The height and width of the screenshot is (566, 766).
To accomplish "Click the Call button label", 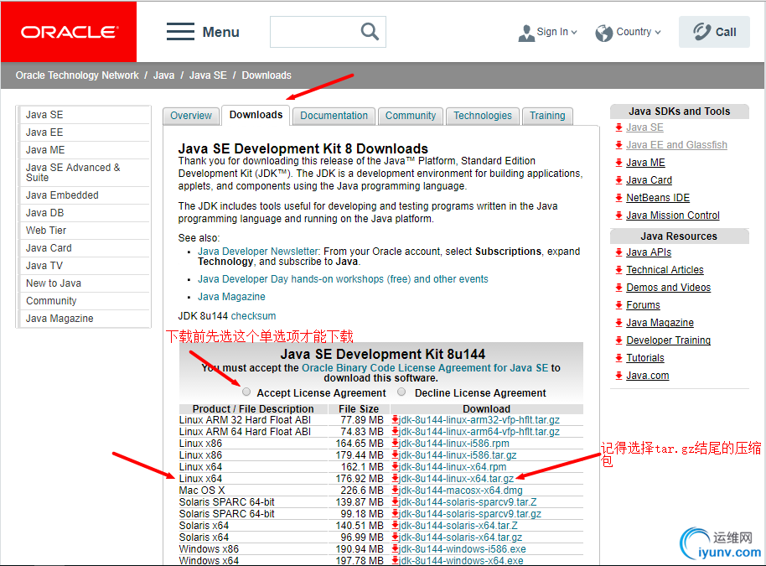I will coord(726,32).
